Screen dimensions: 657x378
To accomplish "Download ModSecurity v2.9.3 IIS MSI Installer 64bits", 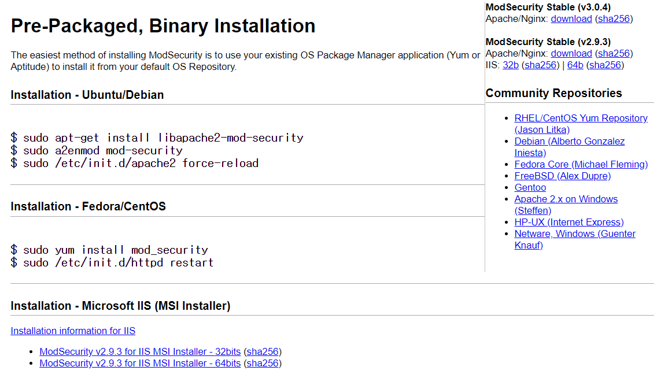I will pos(140,364).
